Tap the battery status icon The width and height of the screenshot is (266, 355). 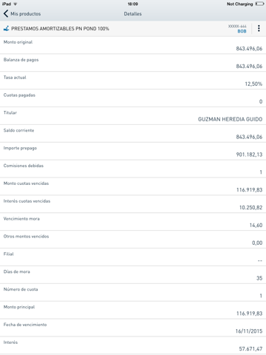pos(260,4)
